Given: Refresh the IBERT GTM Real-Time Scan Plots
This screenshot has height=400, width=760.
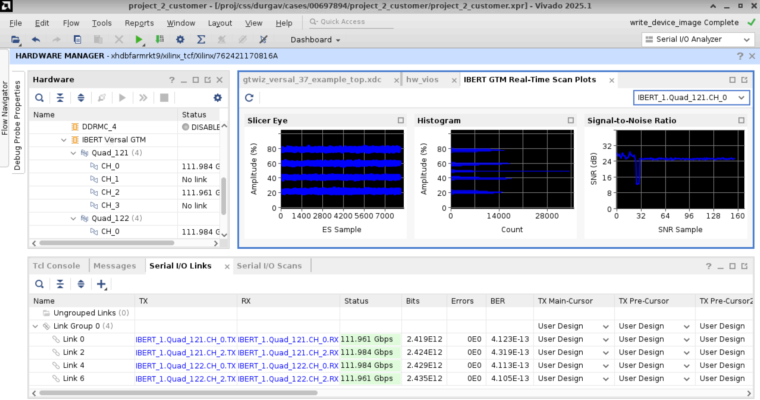Looking at the screenshot, I should pyautogui.click(x=249, y=97).
